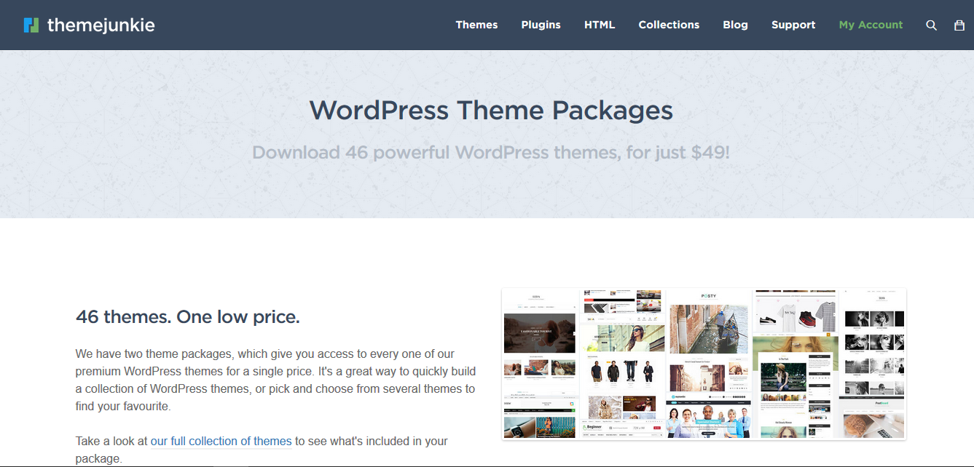Open the Plugins menu item
Viewport: 974px width, 467px height.
tap(541, 25)
